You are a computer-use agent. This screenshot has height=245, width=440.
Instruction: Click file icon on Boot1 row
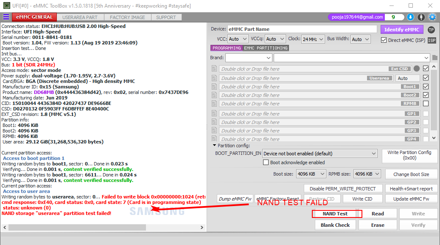point(214,87)
